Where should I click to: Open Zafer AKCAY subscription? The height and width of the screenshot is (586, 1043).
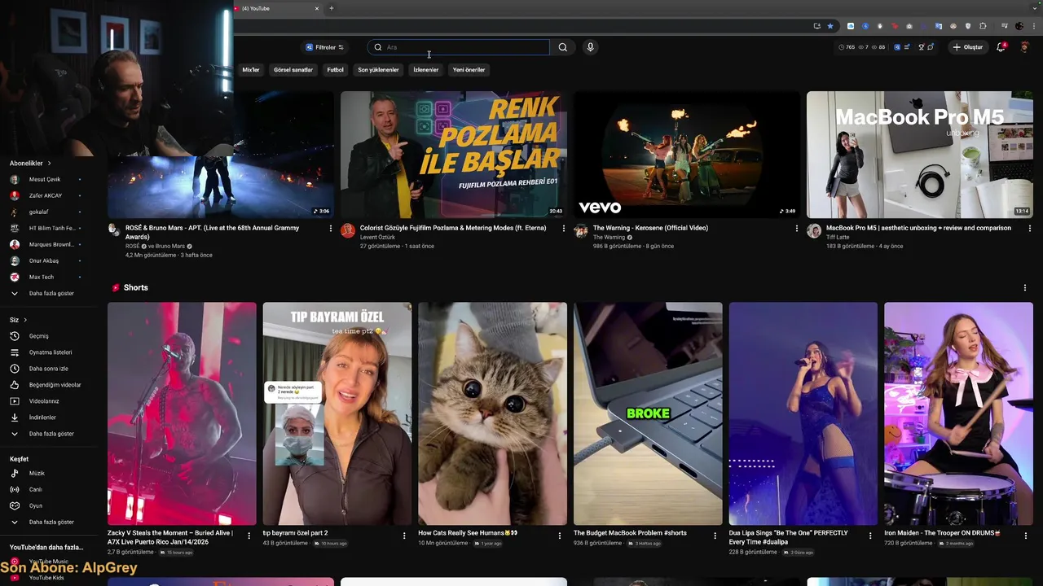[45, 195]
